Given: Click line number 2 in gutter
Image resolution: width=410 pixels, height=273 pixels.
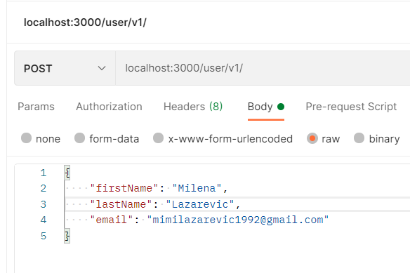Looking at the screenshot, I should 44,189.
